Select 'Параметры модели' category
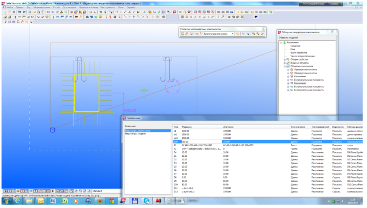Image resolution: width=367 pixels, height=208 pixels. tap(134, 133)
